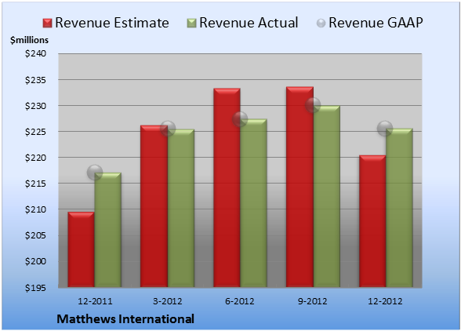
Task: Click the red Revenue Estimate legend swatch
Action: click(47, 24)
